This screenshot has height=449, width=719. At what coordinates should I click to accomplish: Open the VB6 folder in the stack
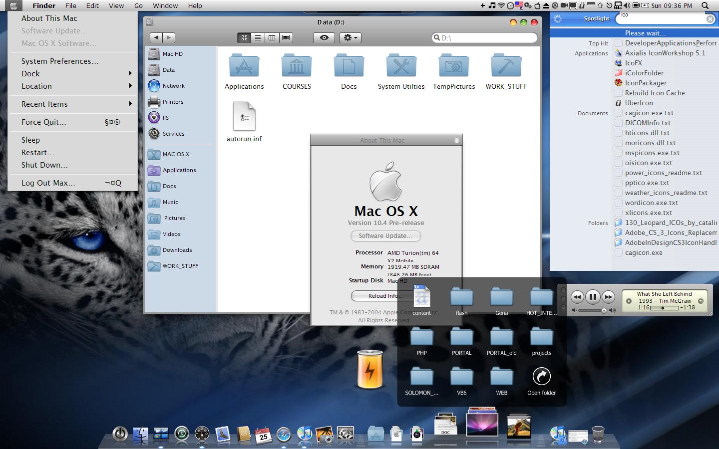pyautogui.click(x=462, y=381)
